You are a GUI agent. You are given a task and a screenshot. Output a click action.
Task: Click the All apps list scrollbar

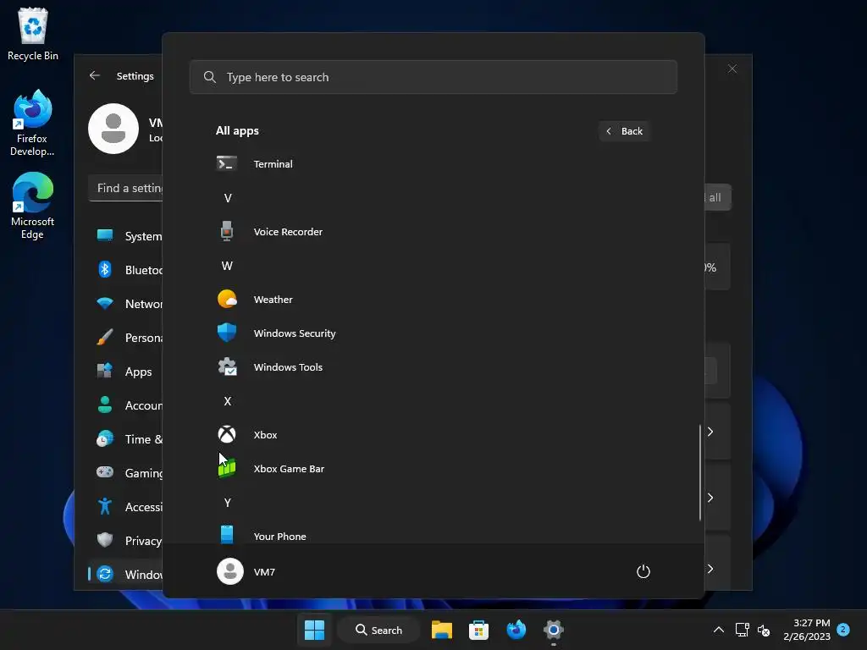(699, 472)
